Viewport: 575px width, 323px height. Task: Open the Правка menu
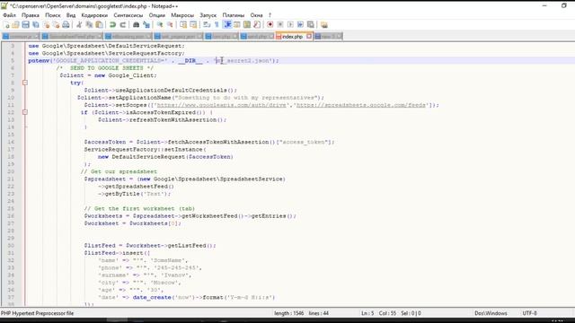[31, 15]
